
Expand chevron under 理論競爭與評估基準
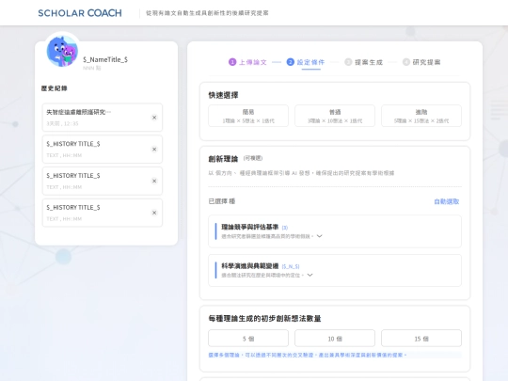(320, 236)
